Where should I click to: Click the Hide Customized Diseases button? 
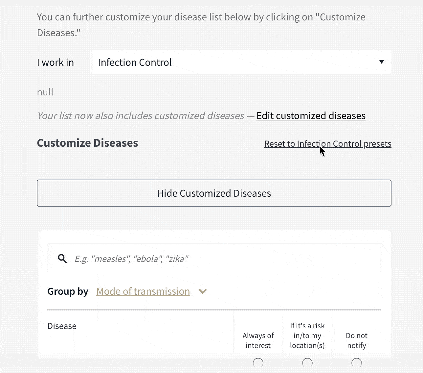click(x=214, y=193)
